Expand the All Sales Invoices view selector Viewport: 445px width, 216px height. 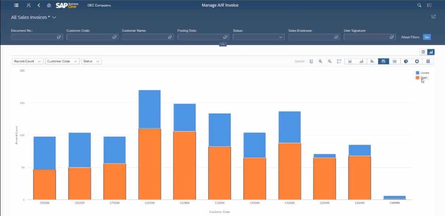33,17
